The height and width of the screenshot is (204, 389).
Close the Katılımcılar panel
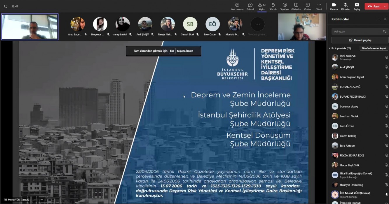[385, 19]
